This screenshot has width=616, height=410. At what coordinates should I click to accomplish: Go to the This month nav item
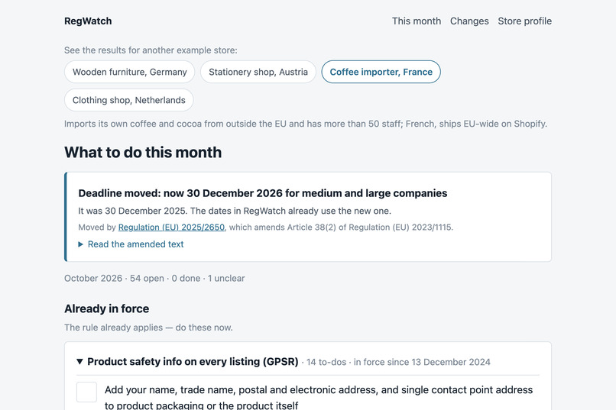(x=417, y=21)
